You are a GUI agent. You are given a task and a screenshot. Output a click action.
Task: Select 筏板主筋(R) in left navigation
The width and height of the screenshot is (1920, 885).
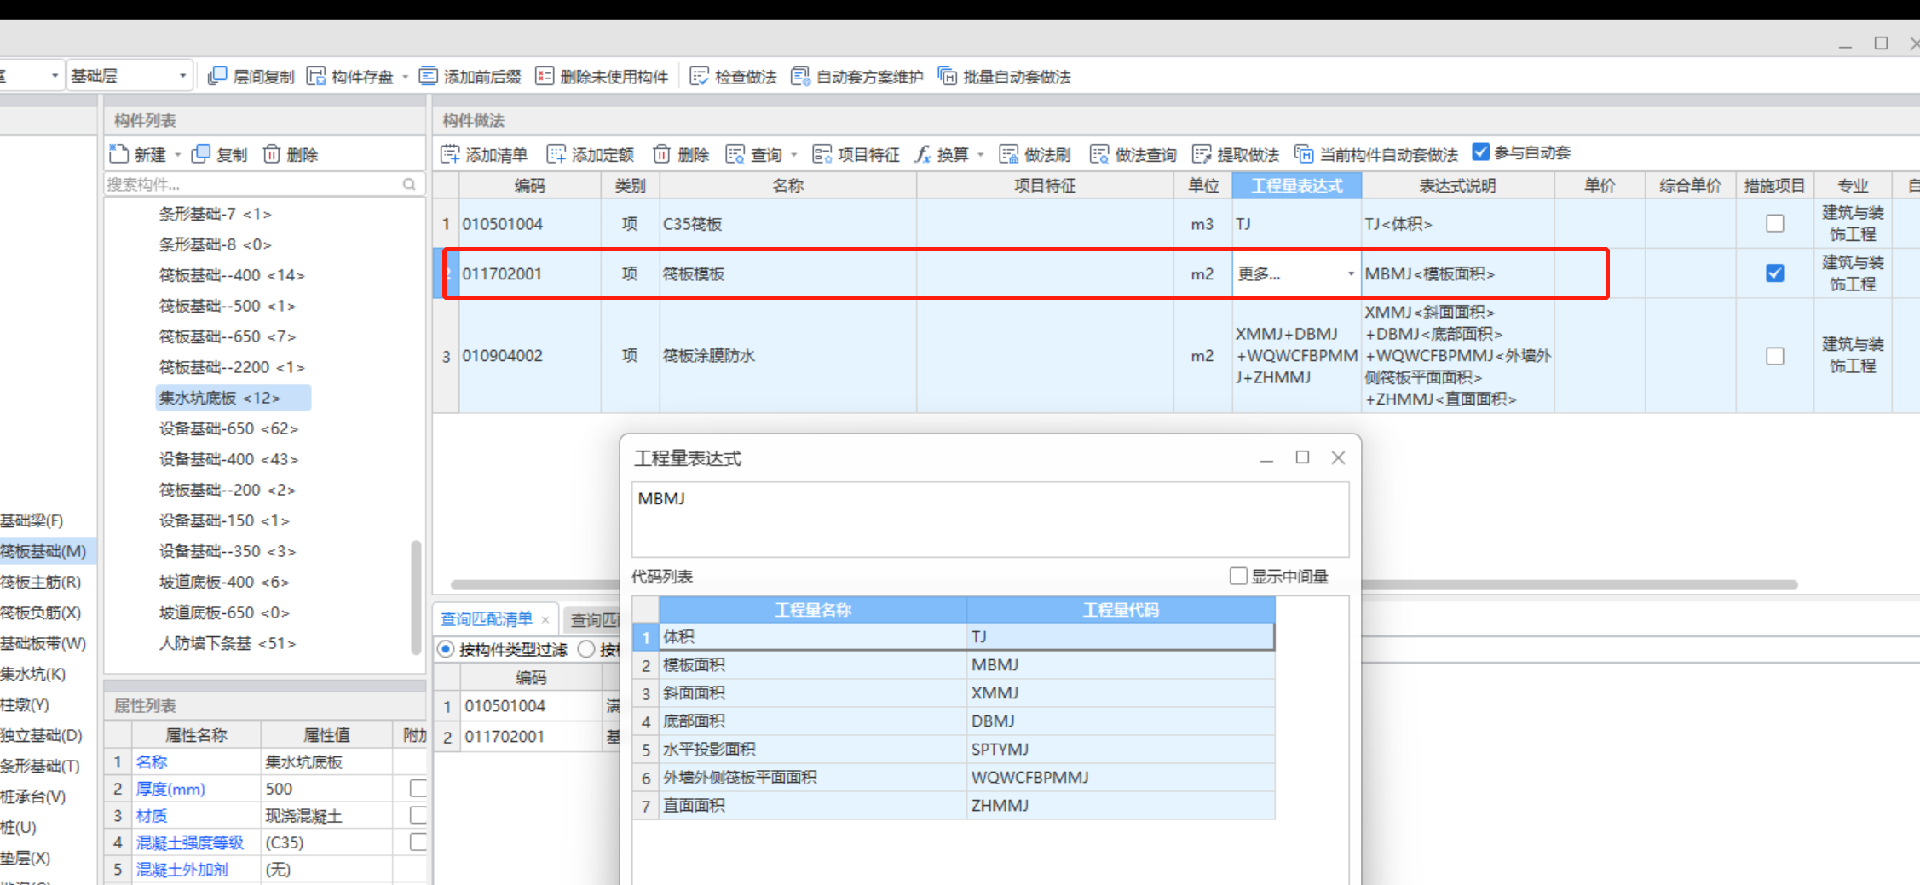[x=41, y=582]
